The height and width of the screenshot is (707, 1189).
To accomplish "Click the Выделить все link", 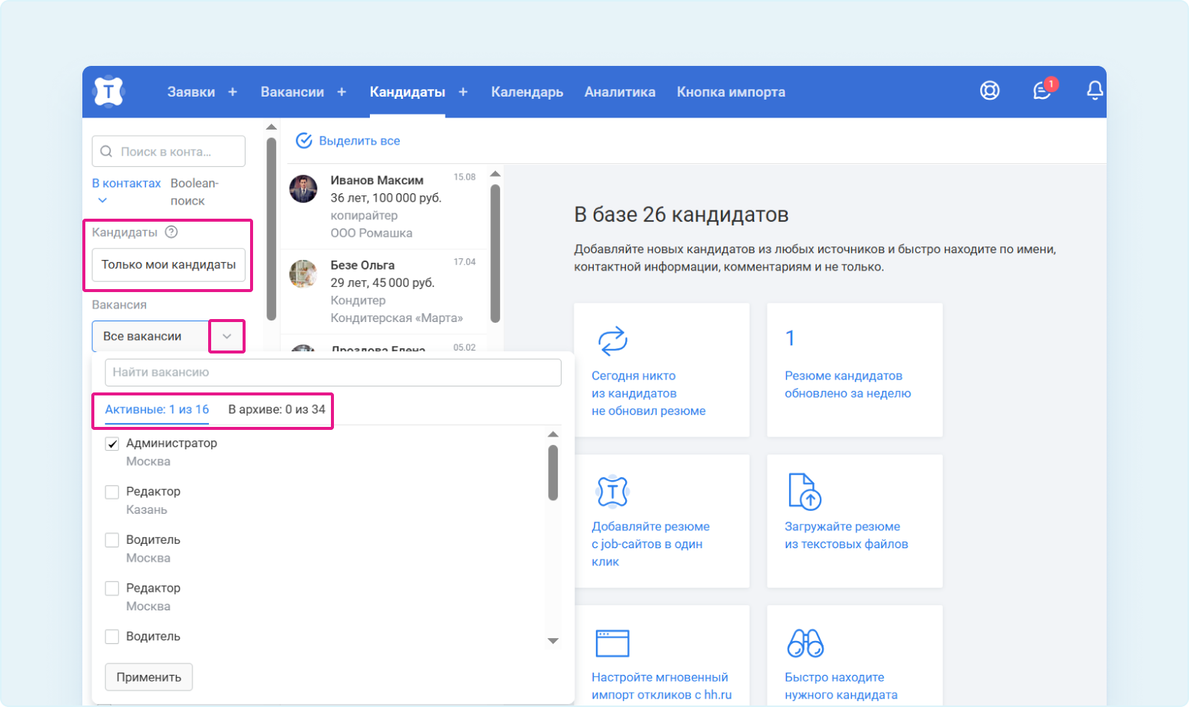I will pos(359,141).
